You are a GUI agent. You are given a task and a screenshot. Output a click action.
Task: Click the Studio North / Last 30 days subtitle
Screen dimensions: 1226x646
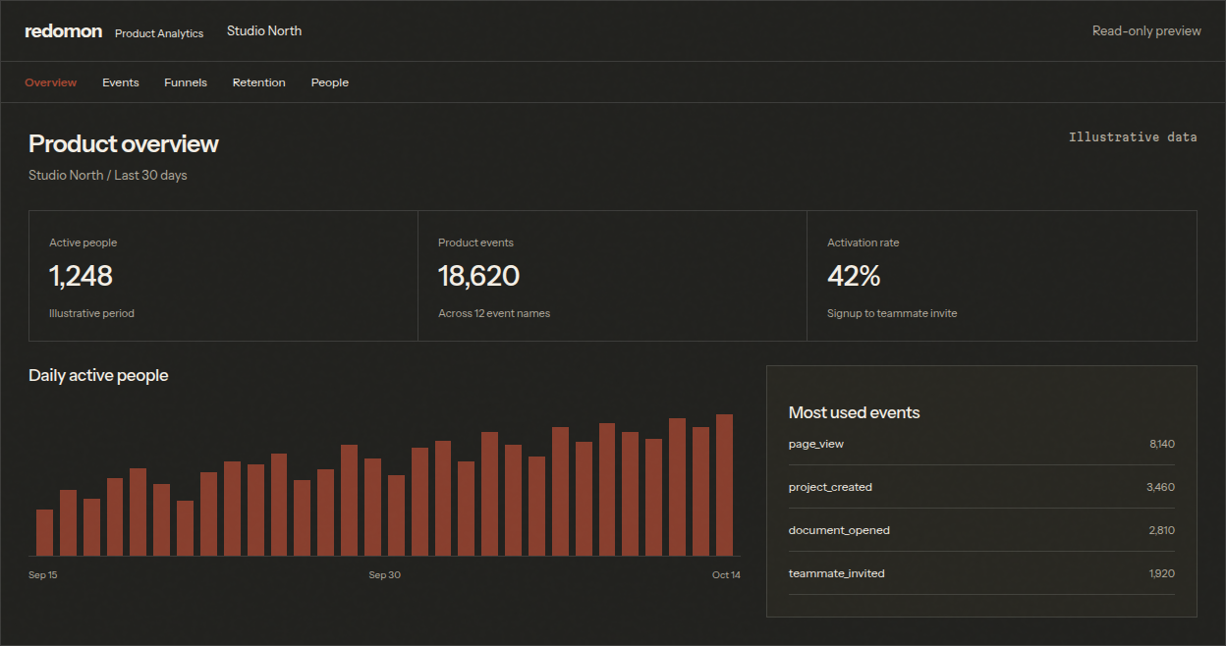click(108, 176)
